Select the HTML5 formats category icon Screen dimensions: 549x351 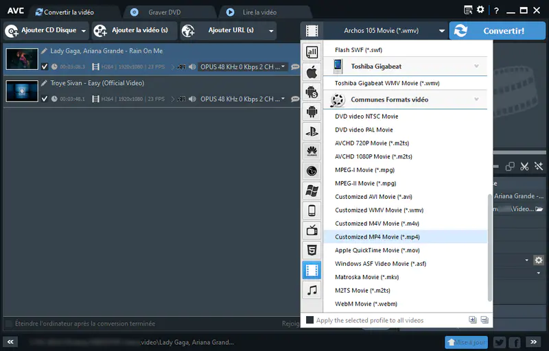tap(312, 250)
